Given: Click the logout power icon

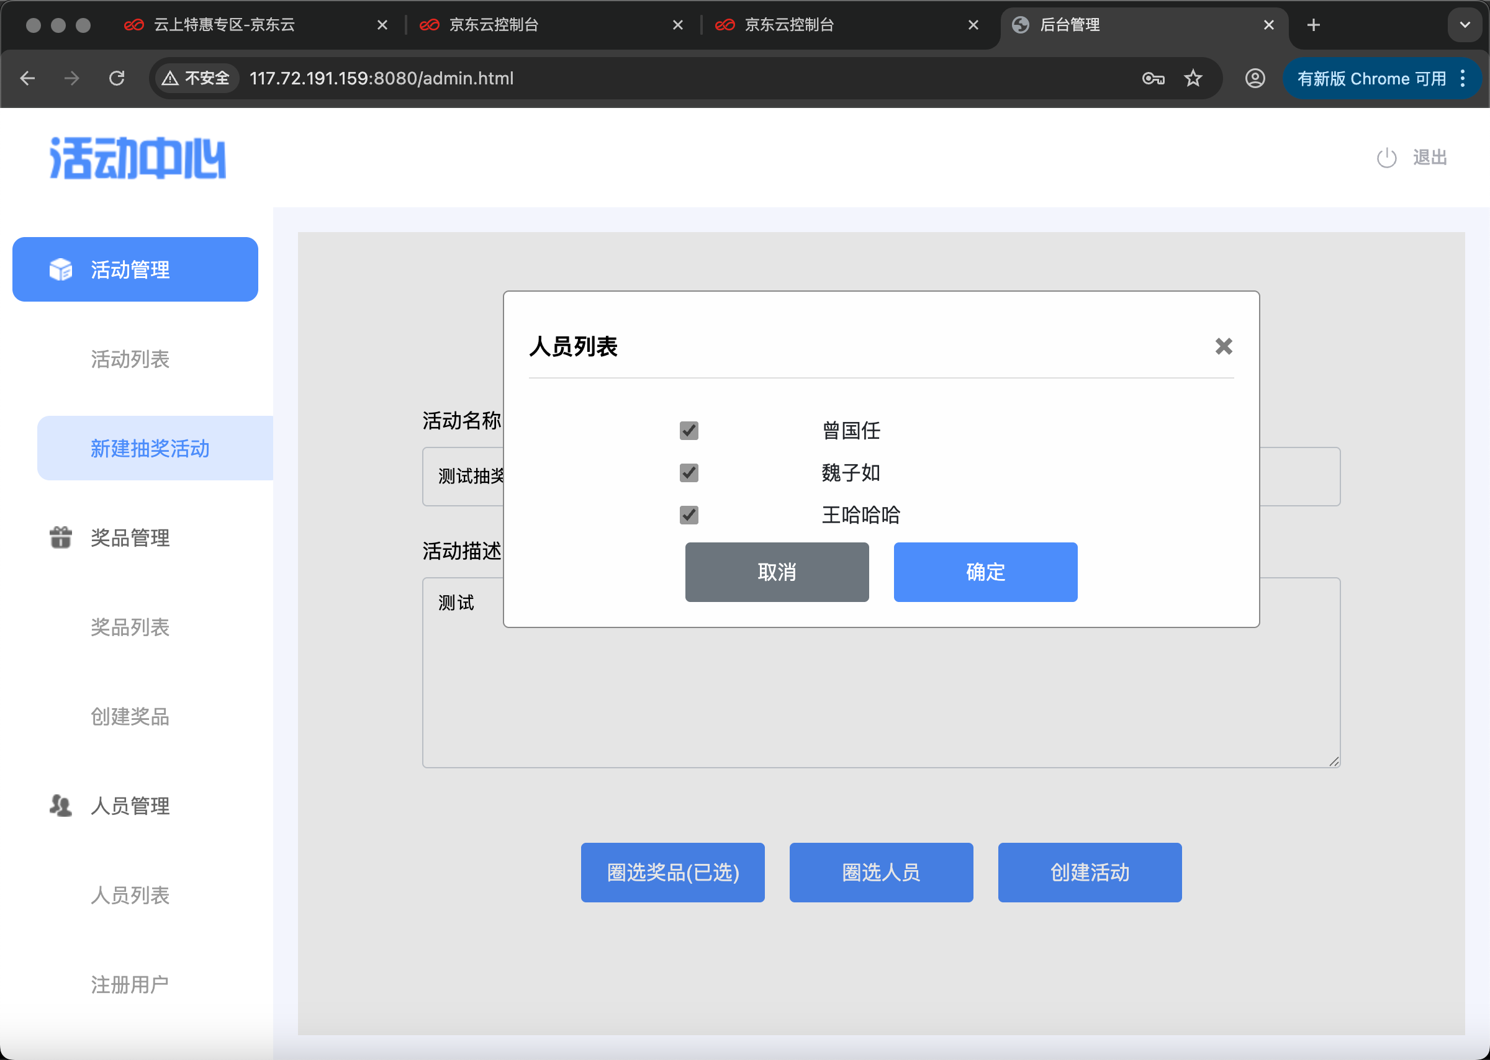Looking at the screenshot, I should pos(1386,158).
